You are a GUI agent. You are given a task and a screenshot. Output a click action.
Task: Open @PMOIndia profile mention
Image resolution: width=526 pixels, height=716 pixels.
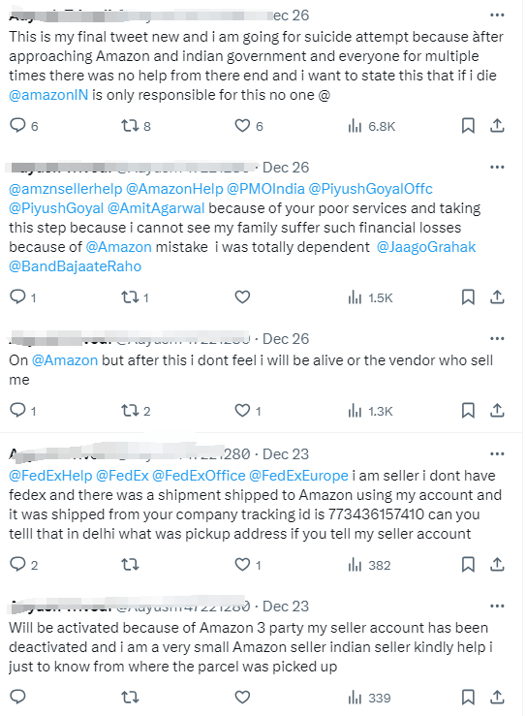(x=265, y=189)
